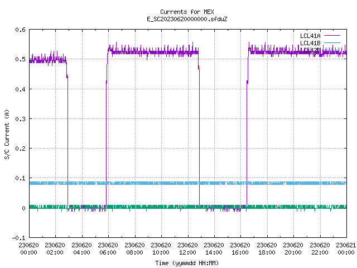
Task: Click the x-axis tick label 230621 00:00
Action: [x=346, y=249]
